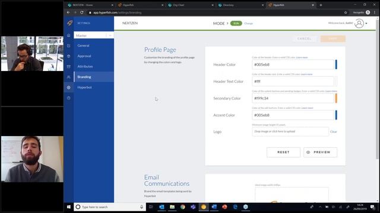The height and width of the screenshot is (213, 380).
Task: Reload the page with refresh icon
Action: coord(82,12)
